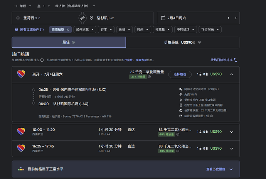Go to the previous day arrow
The height and width of the screenshot is (179, 266).
(229, 18)
